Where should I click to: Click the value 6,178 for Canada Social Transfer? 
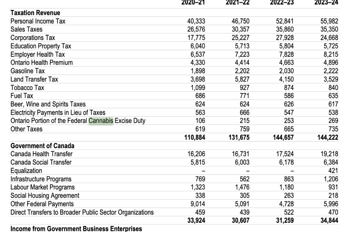(286, 162)
